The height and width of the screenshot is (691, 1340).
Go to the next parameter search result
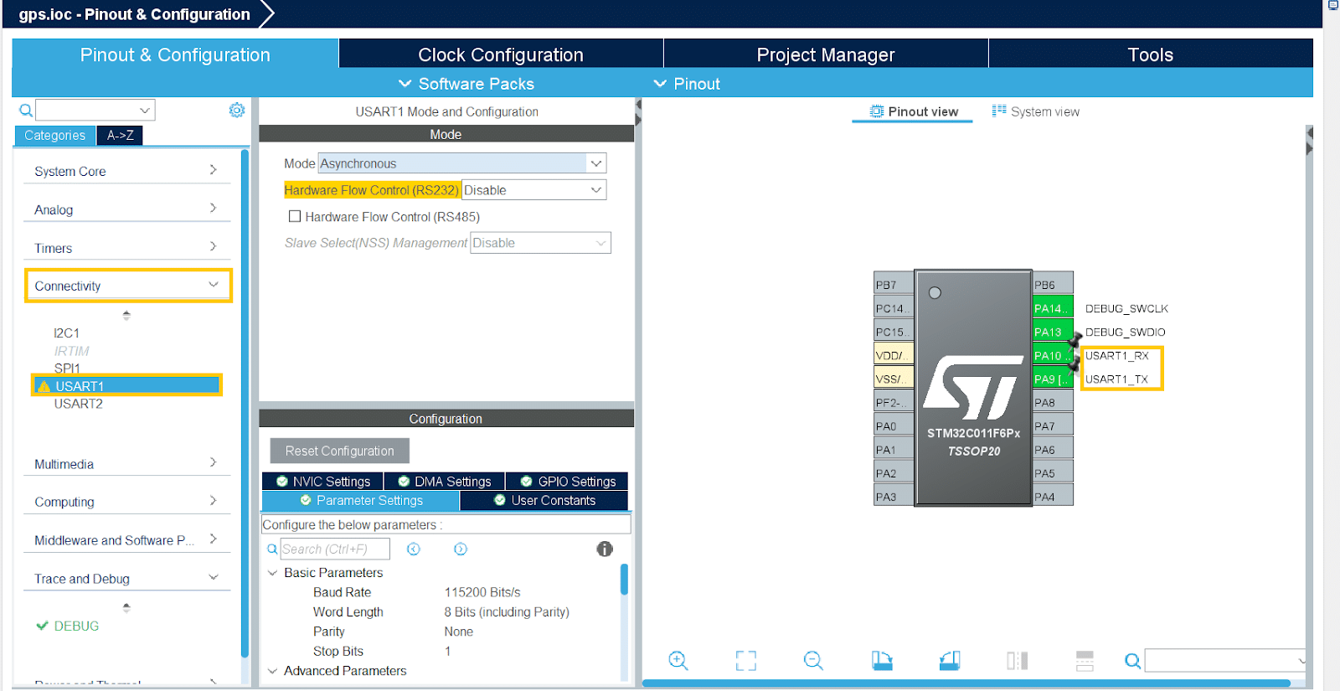[x=461, y=549]
